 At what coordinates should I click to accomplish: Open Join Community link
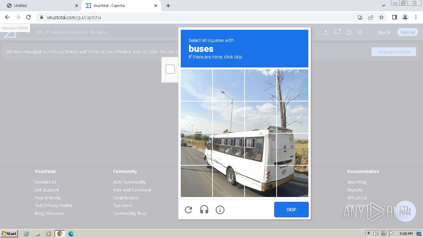(129, 182)
